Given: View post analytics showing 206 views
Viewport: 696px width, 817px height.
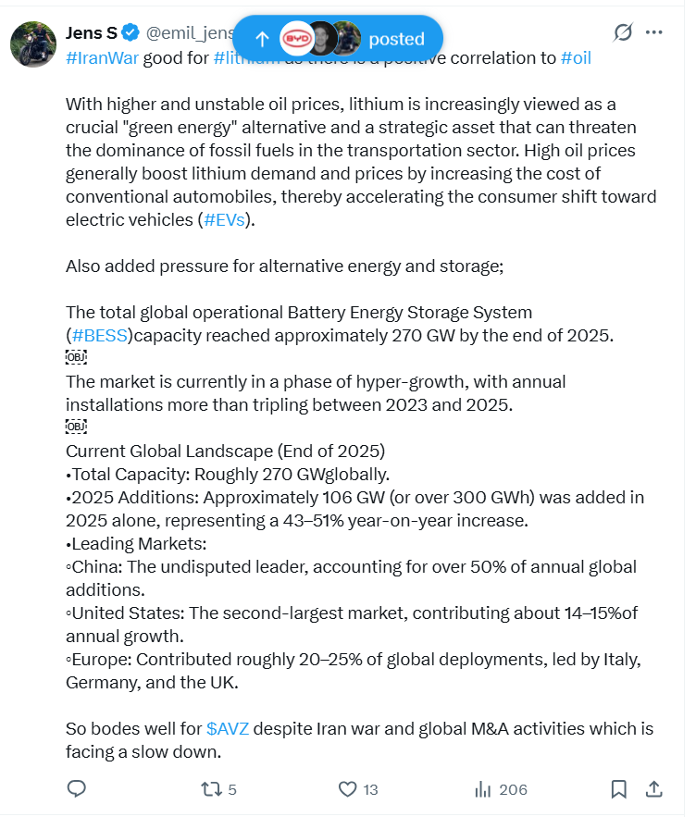Looking at the screenshot, I should point(482,789).
